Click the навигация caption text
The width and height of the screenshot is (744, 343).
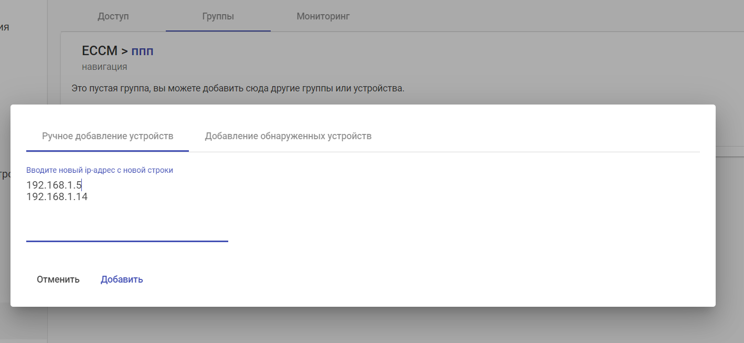(x=104, y=67)
